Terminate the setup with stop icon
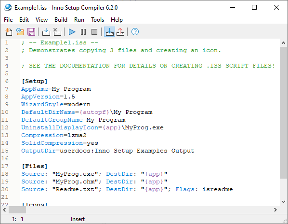Image resolution: width=288 pixels, height=224 pixels. [94, 32]
